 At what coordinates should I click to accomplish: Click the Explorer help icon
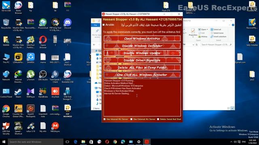pos(233,25)
